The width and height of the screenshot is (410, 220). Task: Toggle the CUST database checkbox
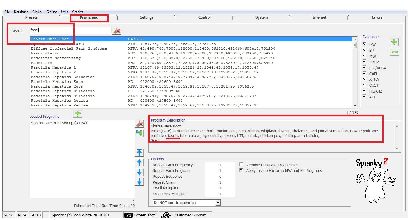pos(365,85)
